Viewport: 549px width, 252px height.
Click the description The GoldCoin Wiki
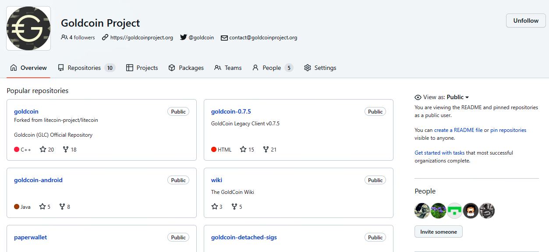click(x=233, y=192)
